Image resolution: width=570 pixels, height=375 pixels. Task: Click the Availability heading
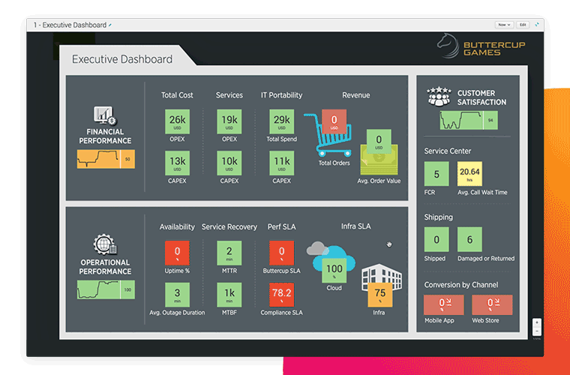click(x=177, y=226)
